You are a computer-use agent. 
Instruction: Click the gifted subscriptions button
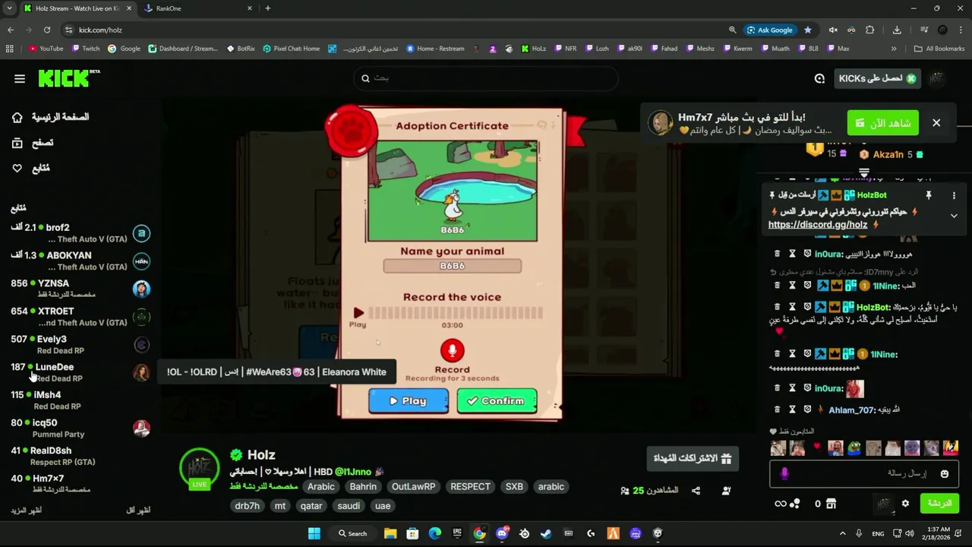693,459
